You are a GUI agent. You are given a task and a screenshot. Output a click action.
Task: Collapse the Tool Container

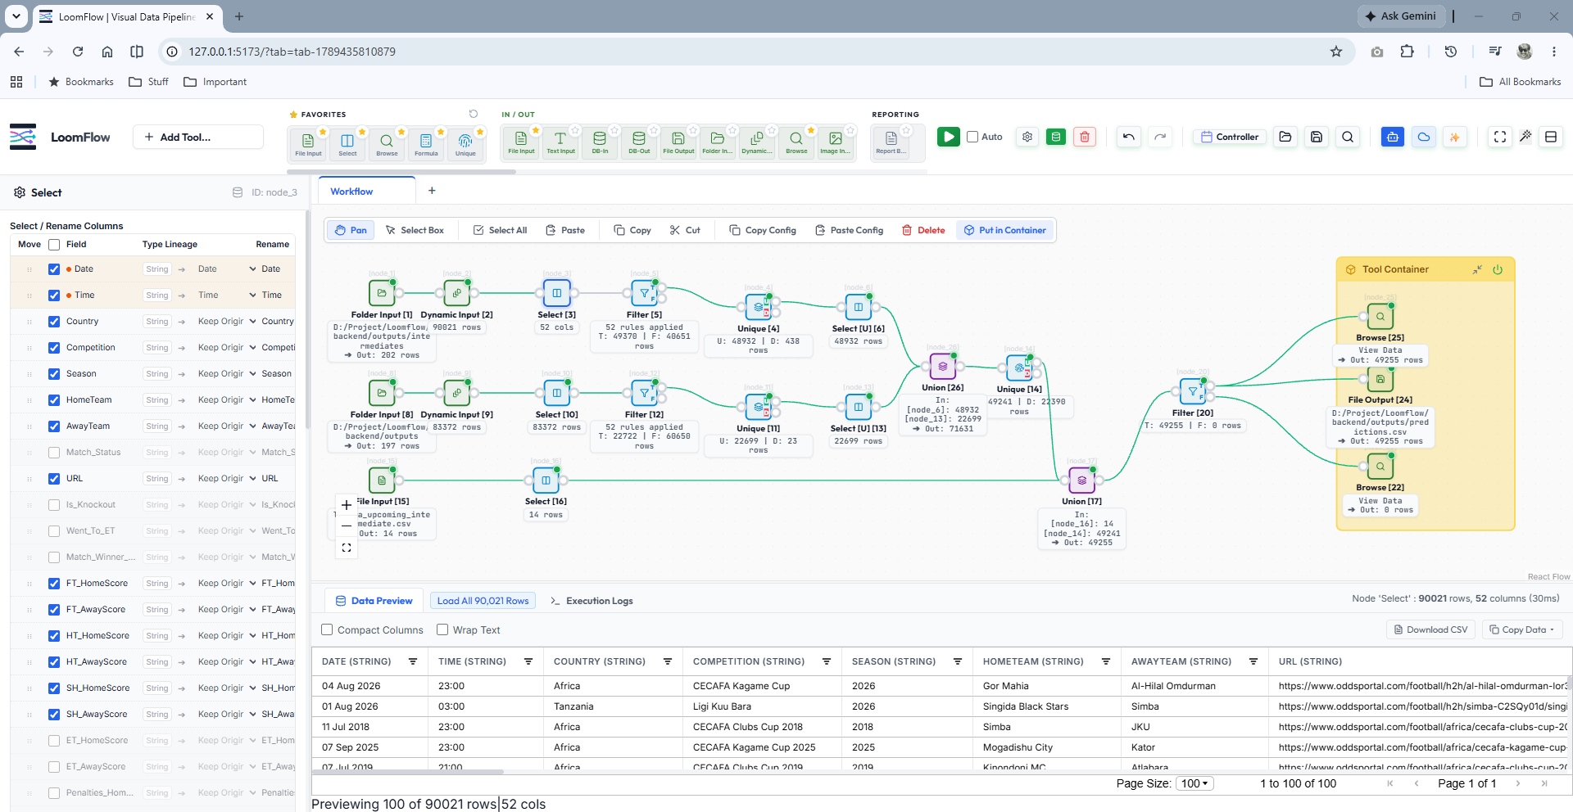(1477, 269)
